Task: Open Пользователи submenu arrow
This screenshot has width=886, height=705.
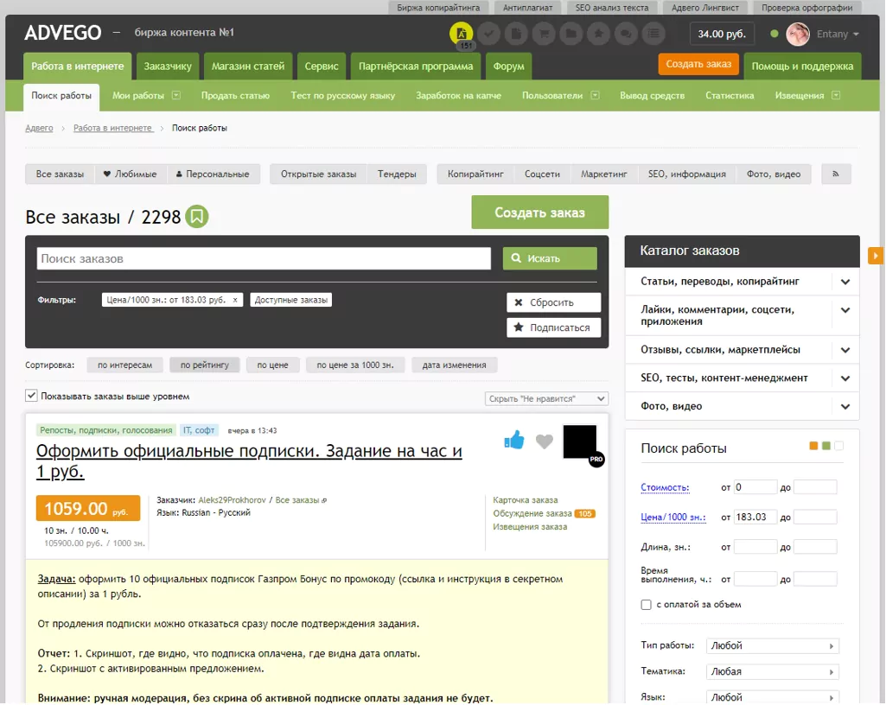Action: click(595, 95)
